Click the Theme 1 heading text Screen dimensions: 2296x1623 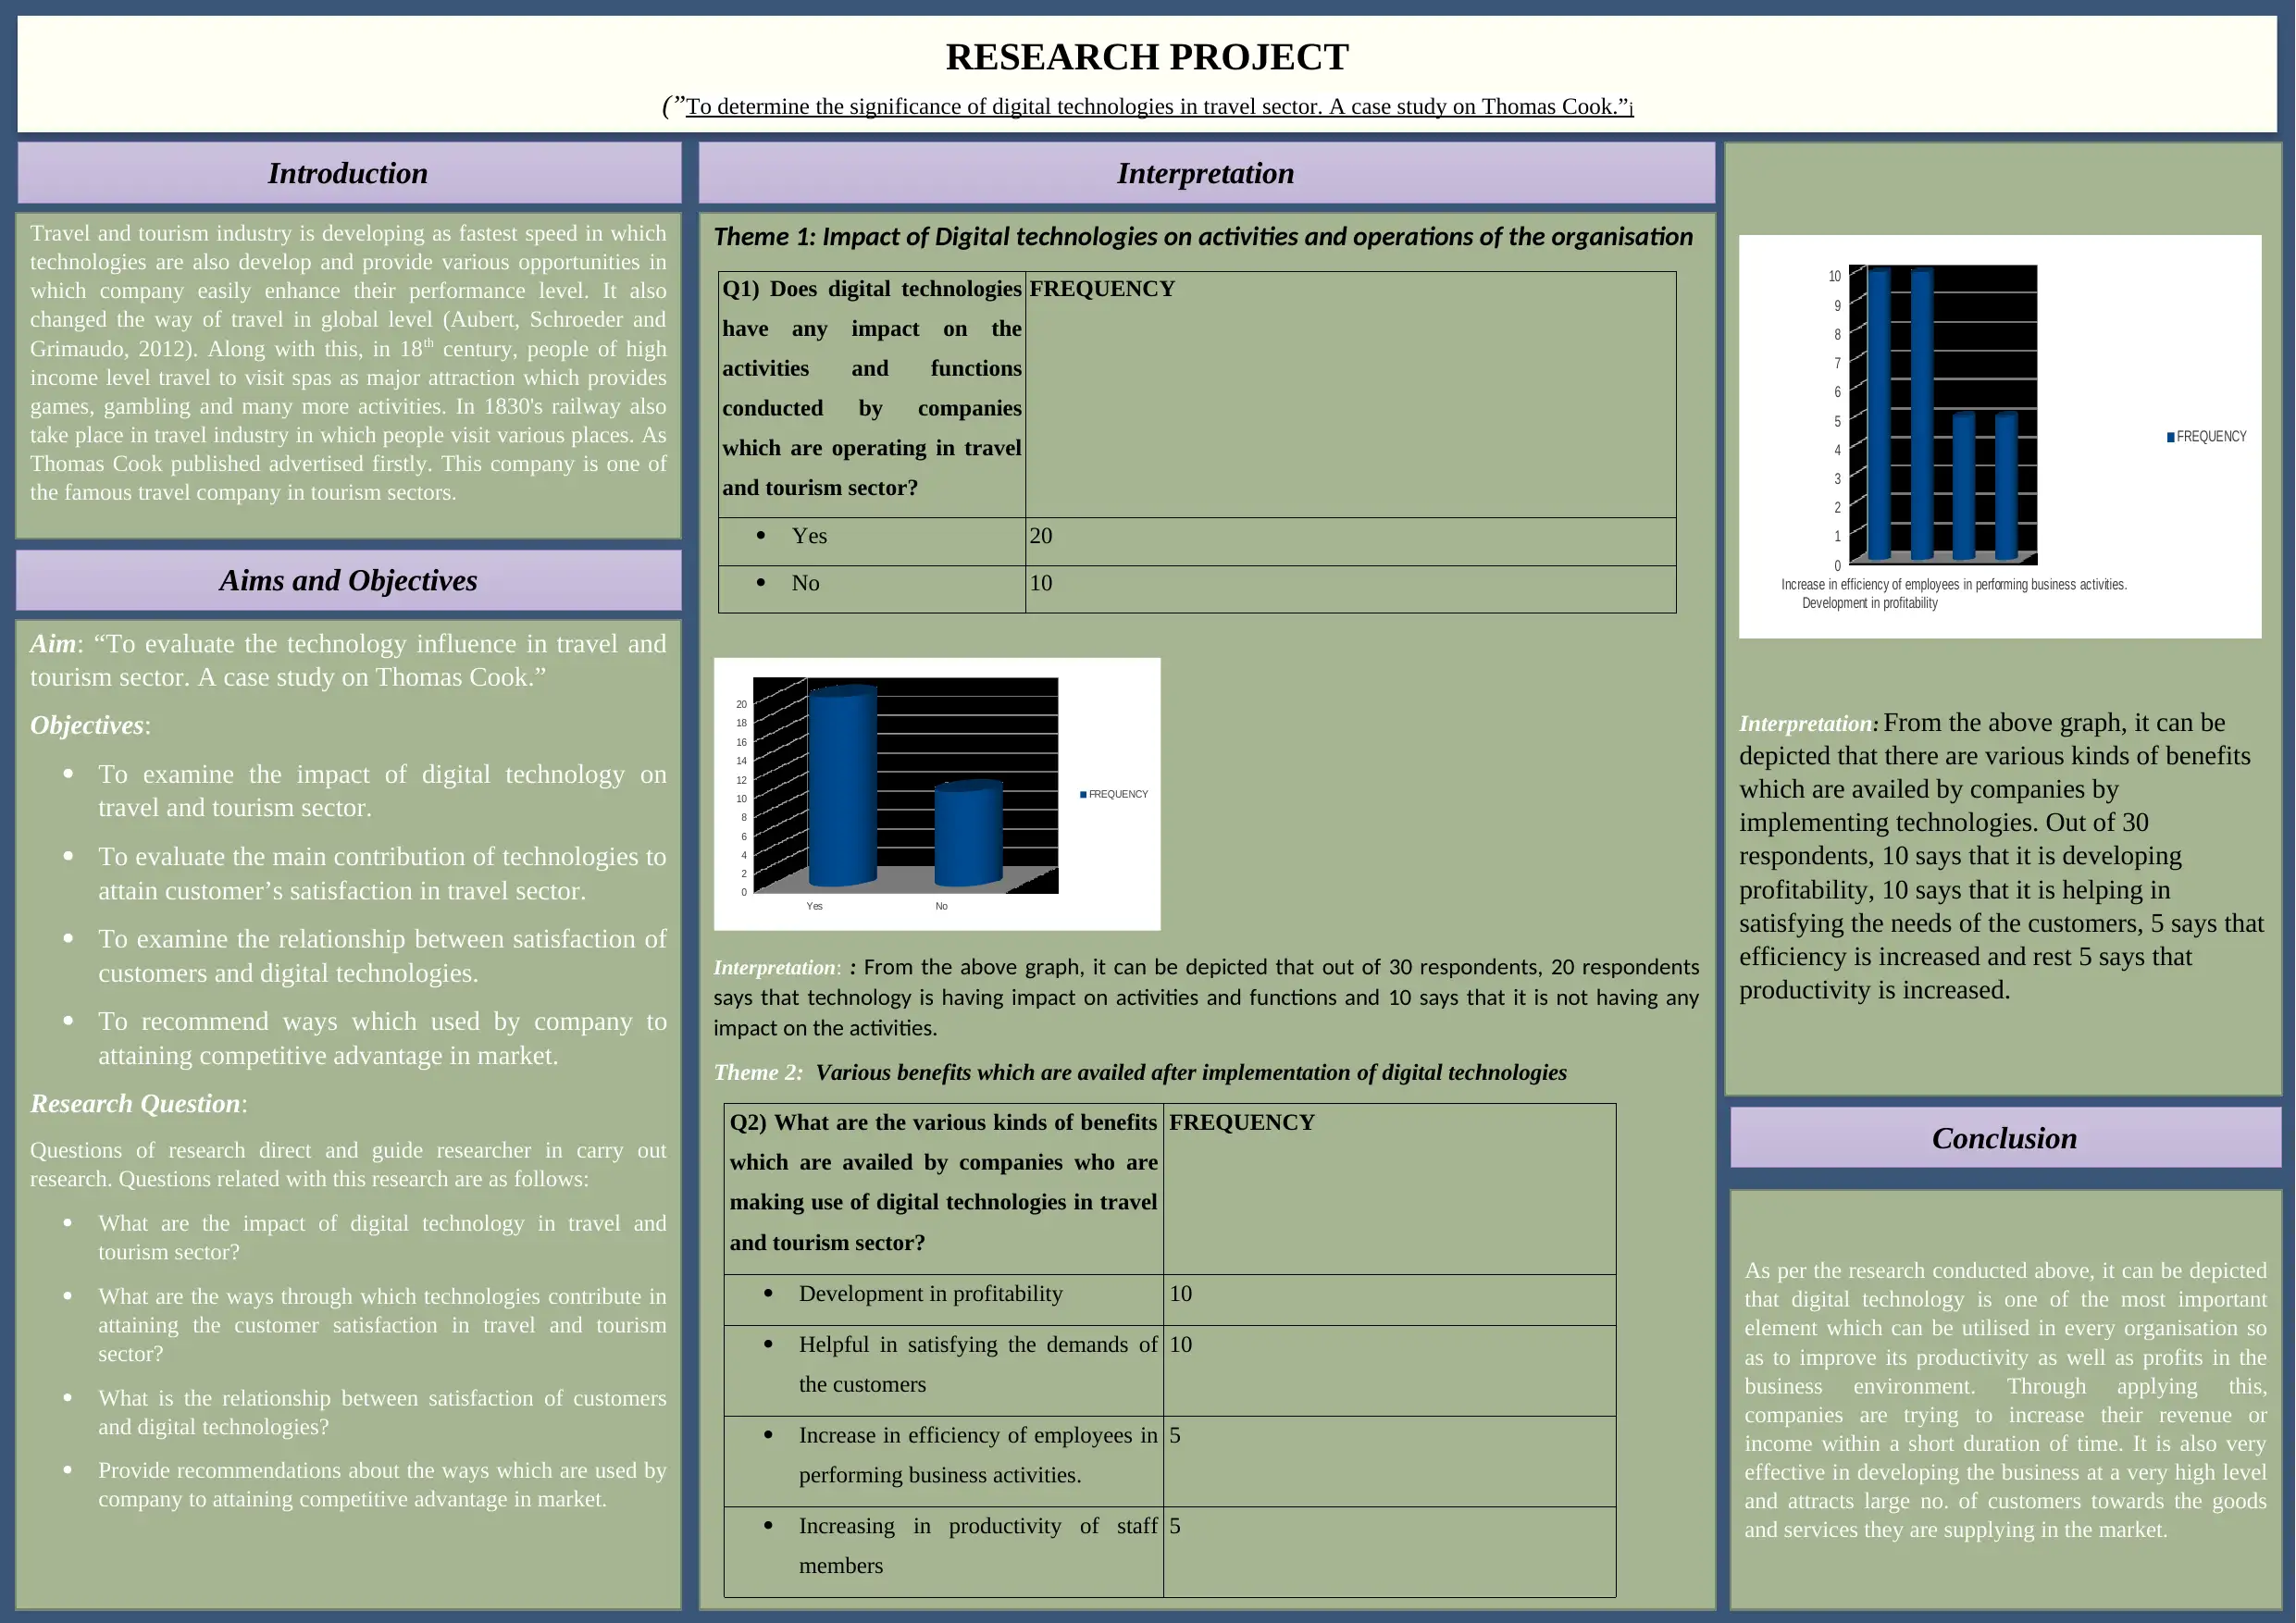click(1203, 236)
